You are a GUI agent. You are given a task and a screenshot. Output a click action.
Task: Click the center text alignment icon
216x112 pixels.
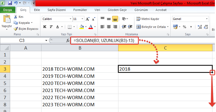coord(109,27)
